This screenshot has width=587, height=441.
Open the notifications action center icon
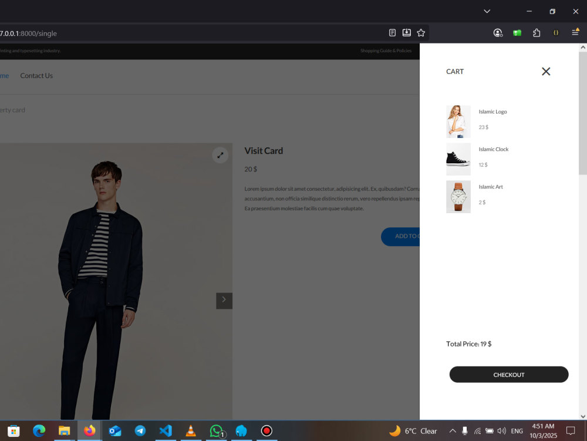571,431
